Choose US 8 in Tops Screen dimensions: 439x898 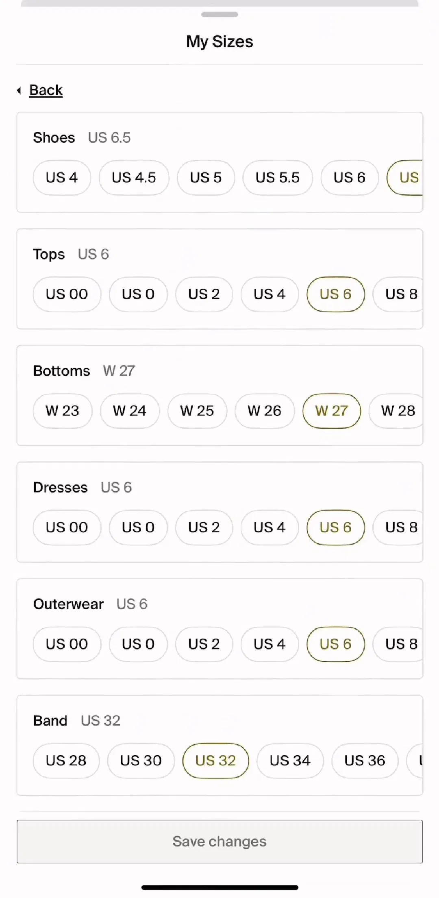[398, 294]
